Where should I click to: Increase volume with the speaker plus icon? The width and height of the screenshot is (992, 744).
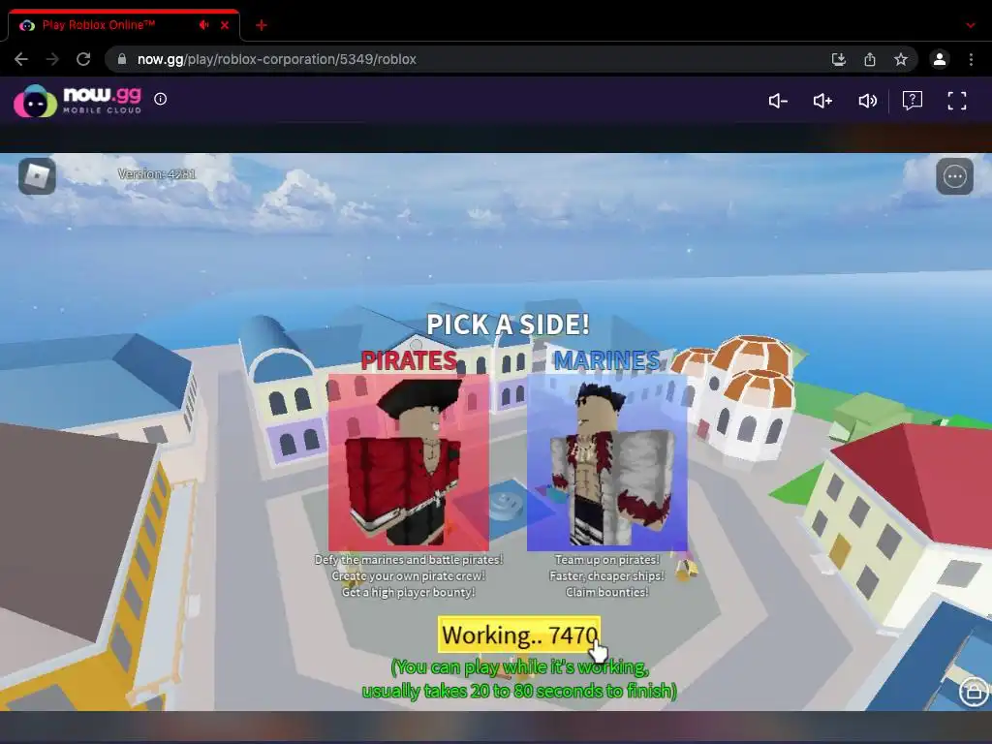(822, 101)
